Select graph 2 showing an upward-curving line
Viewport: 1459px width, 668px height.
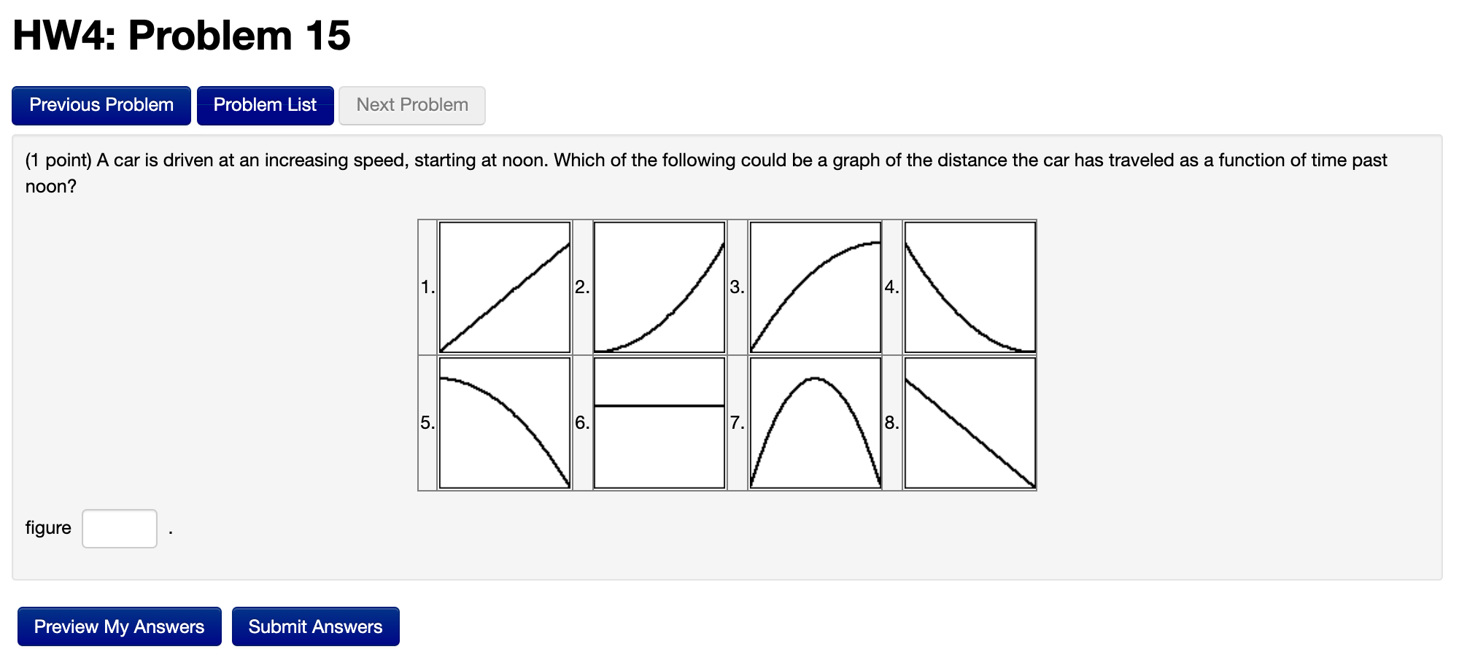659,287
